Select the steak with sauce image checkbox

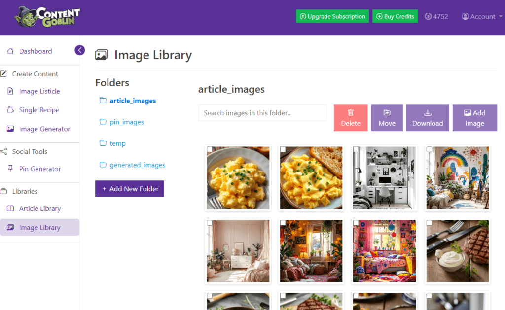pyautogui.click(x=430, y=222)
